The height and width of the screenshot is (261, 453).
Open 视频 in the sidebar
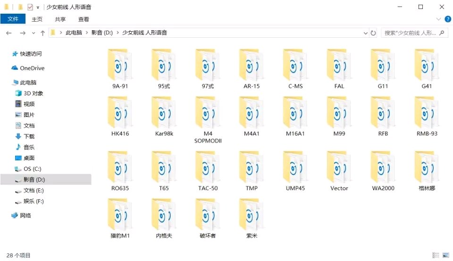[25, 104]
